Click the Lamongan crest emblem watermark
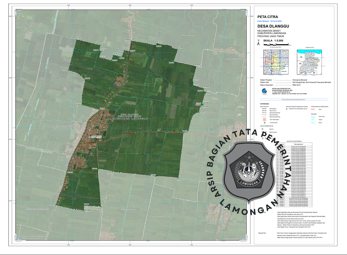Screen dimensions: 347x255 click(251, 171)
